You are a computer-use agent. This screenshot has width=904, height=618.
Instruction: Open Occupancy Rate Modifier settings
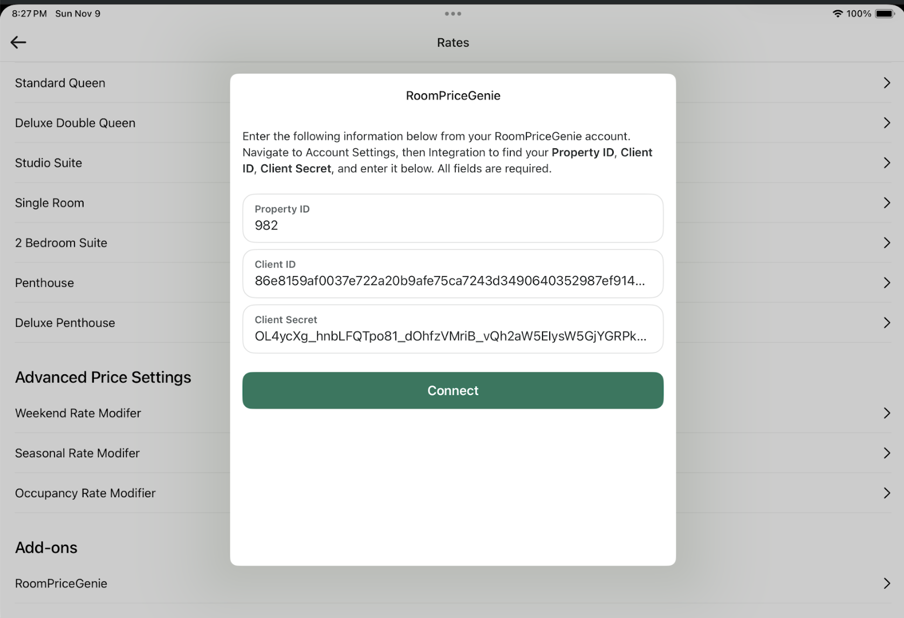pyautogui.click(x=85, y=493)
